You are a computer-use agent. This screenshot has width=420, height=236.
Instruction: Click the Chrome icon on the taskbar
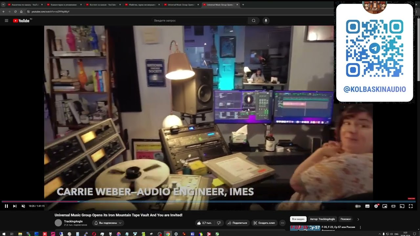point(168,234)
